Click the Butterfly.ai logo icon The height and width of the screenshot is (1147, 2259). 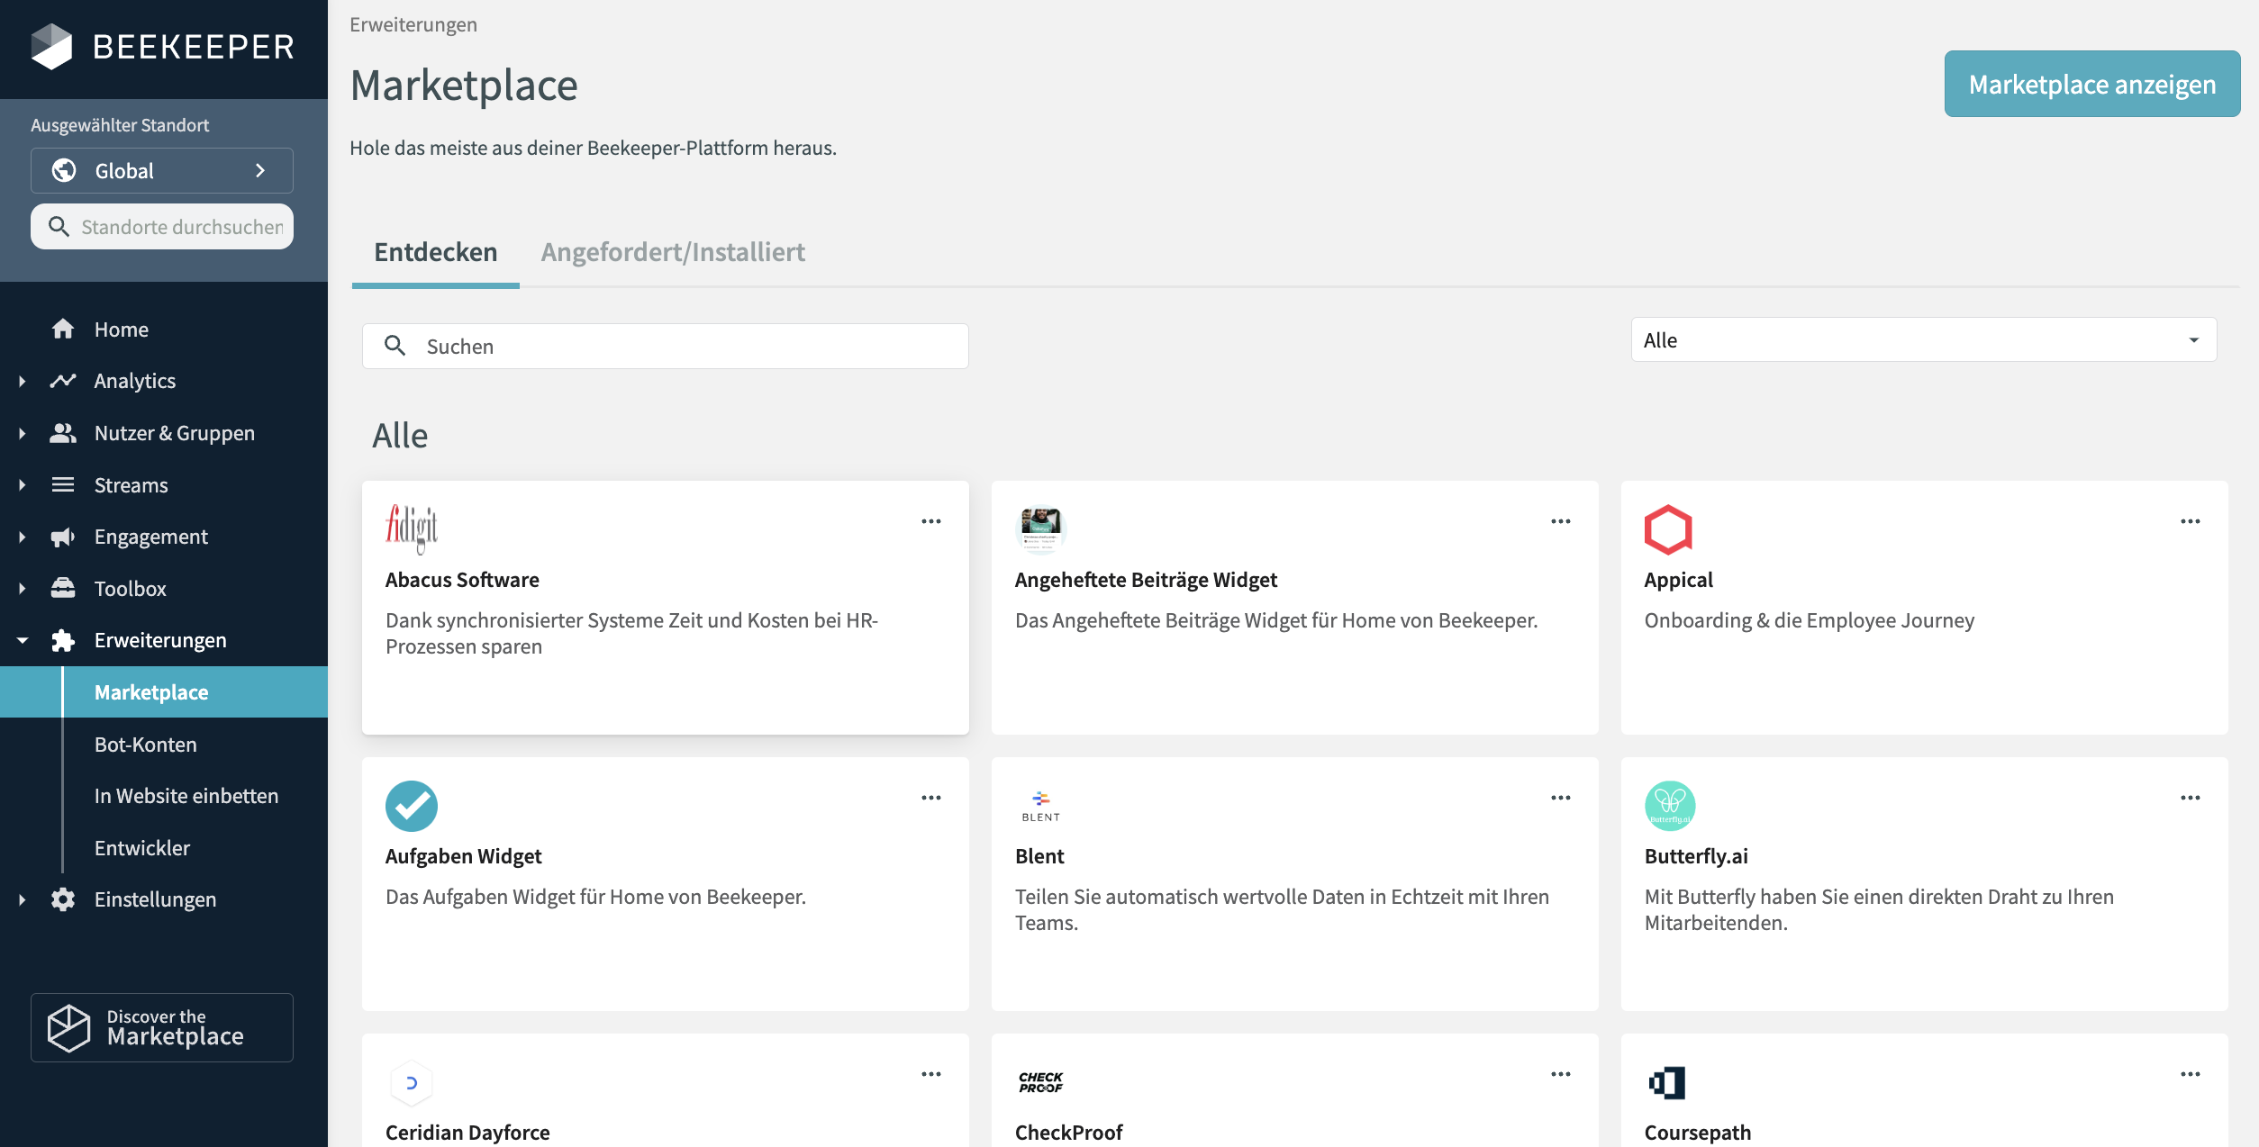[x=1669, y=805]
